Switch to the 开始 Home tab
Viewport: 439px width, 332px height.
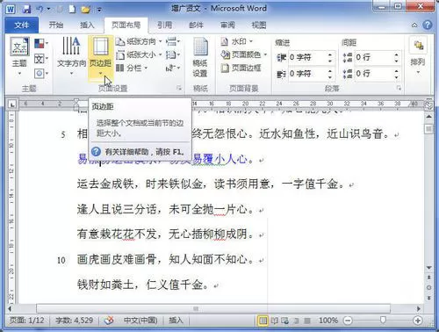point(56,25)
